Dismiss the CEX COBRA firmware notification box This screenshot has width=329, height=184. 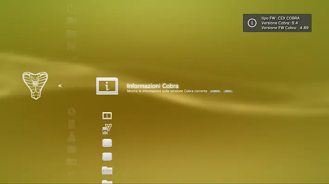pos(277,23)
